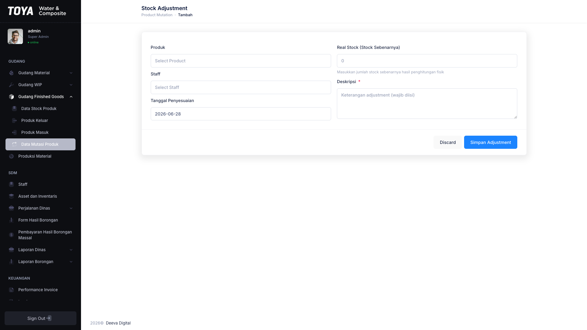587x330 pixels.
Task: Open Produk Keluar menu item
Action: (40, 120)
